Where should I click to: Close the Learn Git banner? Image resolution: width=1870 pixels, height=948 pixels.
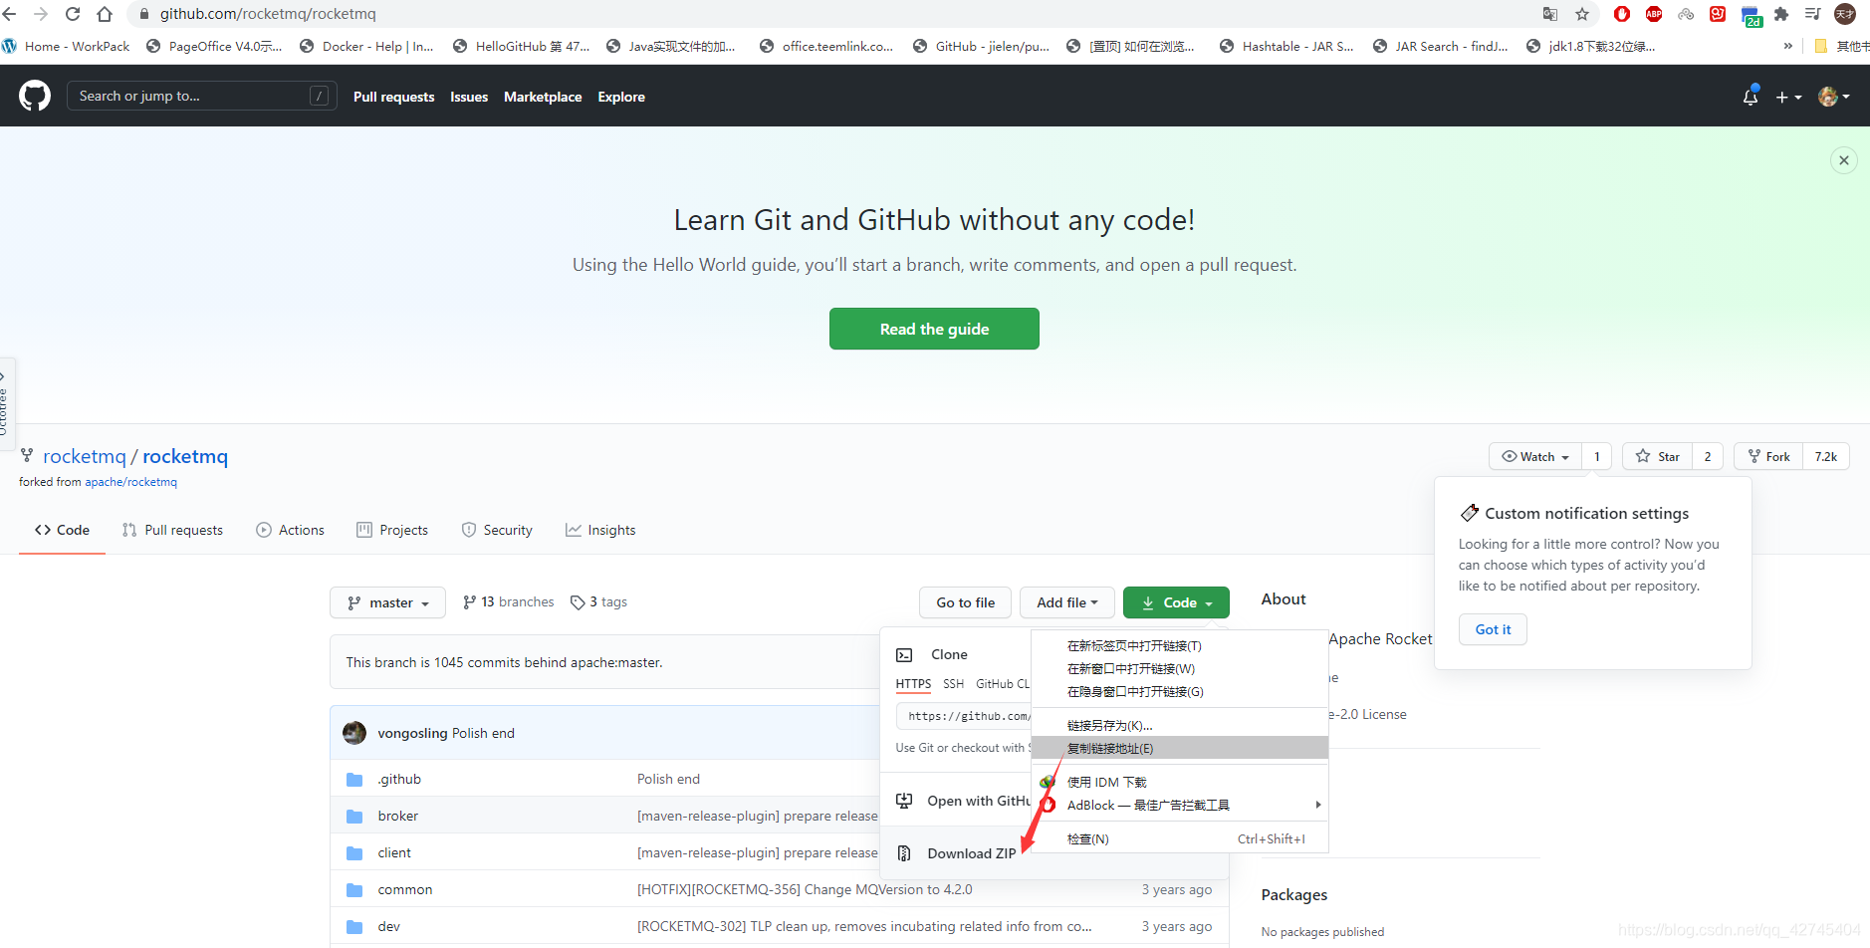1844,160
